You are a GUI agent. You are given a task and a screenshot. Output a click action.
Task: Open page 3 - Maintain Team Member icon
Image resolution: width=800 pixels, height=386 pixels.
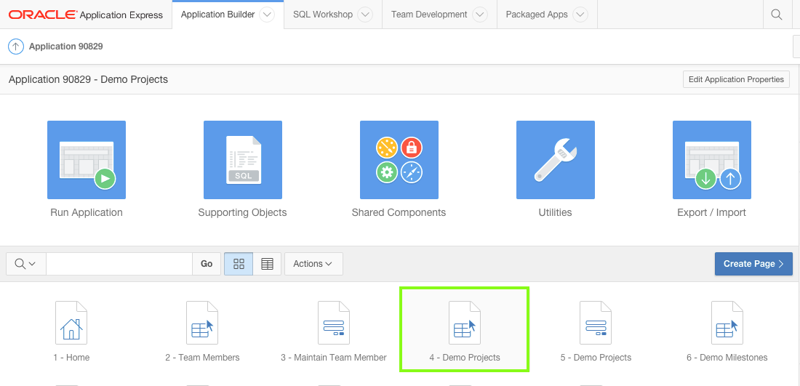334,323
